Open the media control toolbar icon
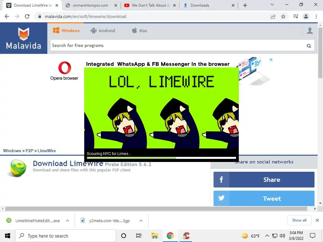This screenshot has width=323, height=242. pos(296,16)
